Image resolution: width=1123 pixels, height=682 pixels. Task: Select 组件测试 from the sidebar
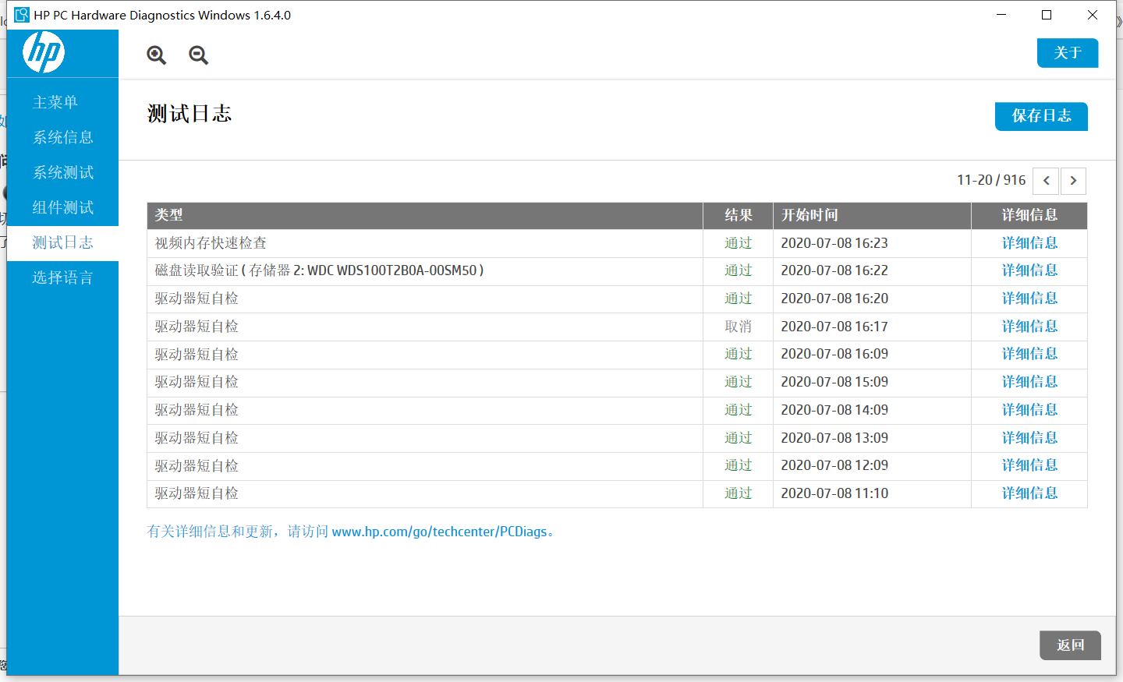(62, 207)
